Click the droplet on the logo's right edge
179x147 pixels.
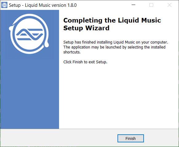[x=46, y=44]
